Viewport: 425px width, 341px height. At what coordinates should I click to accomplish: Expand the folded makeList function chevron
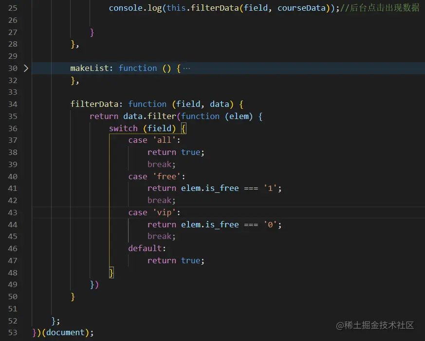(26, 68)
